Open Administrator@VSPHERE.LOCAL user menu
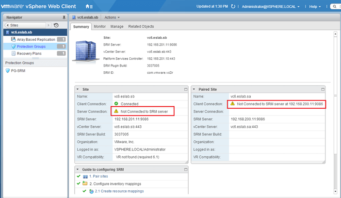Screen dimensions: 341x198 click(270, 7)
